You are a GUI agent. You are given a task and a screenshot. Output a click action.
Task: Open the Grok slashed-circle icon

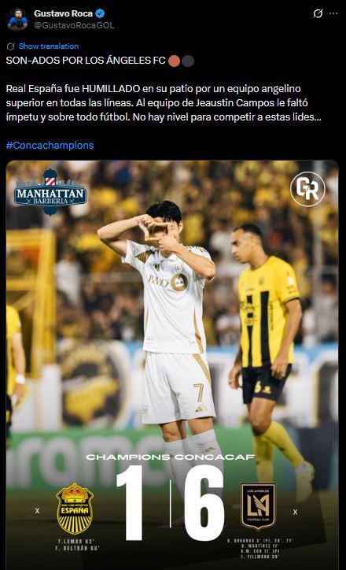click(x=318, y=13)
